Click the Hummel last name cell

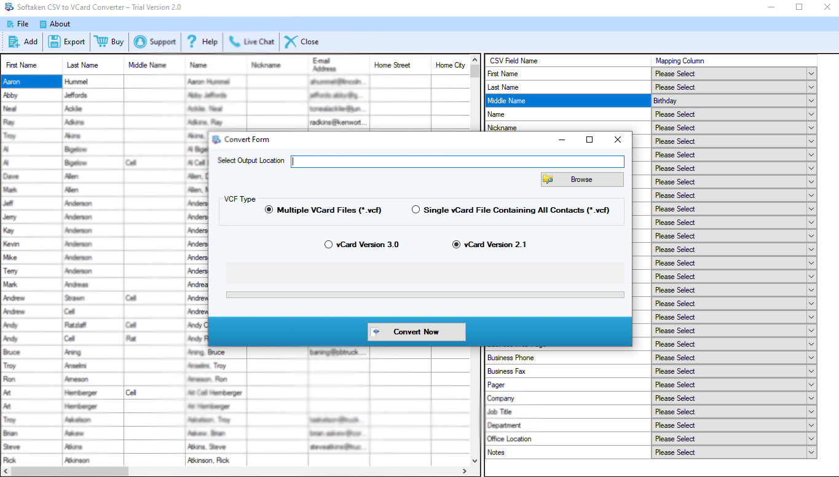pyautogui.click(x=93, y=82)
